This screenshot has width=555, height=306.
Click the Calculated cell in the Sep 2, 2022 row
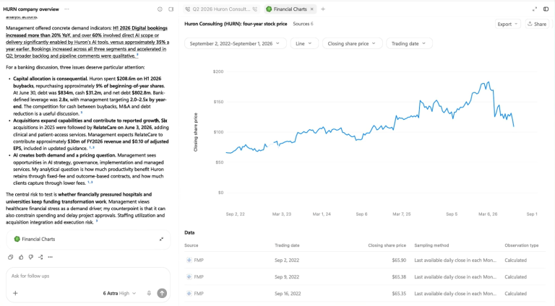point(515,260)
